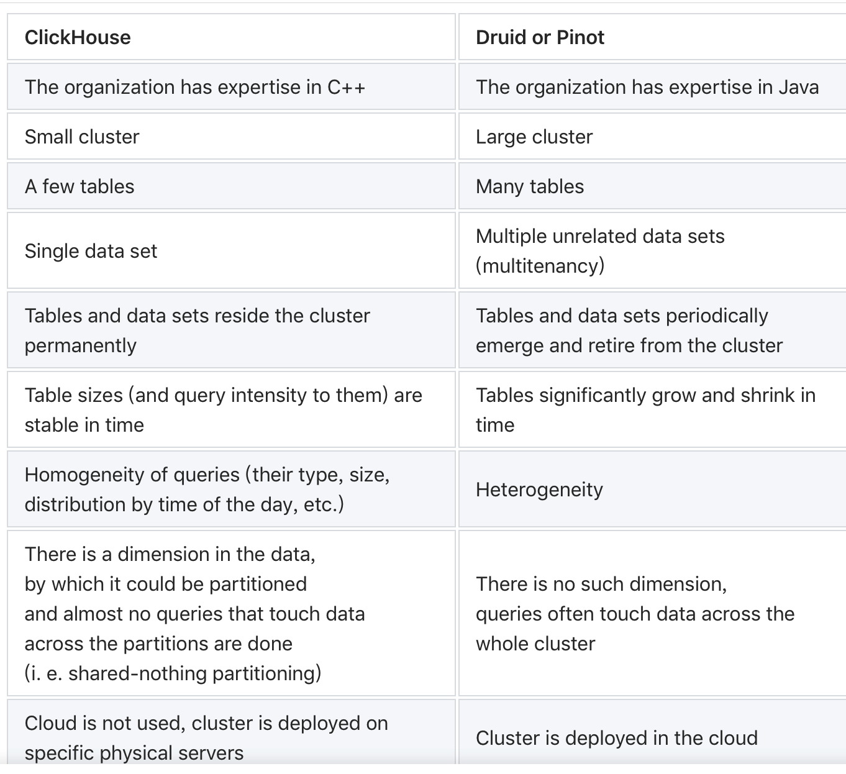Click the ClickHouse column header

78,37
